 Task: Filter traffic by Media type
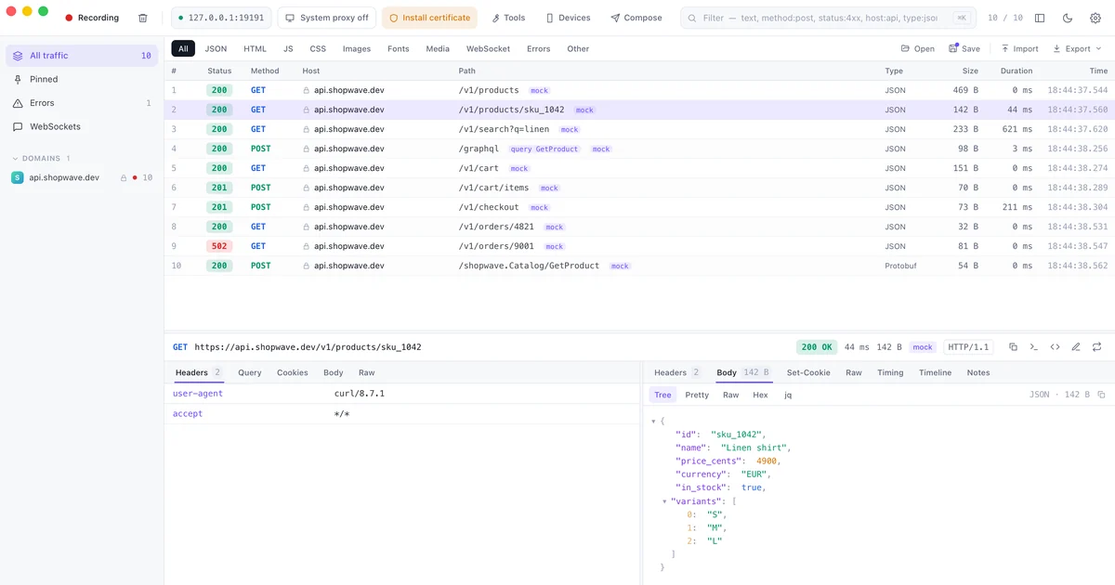(x=438, y=48)
